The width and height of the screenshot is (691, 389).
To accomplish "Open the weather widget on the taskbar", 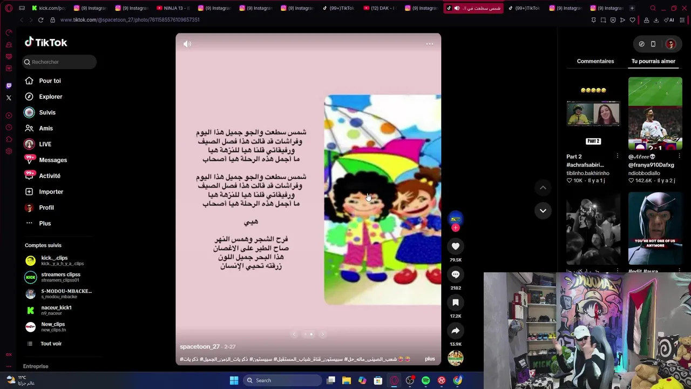I will [21, 380].
